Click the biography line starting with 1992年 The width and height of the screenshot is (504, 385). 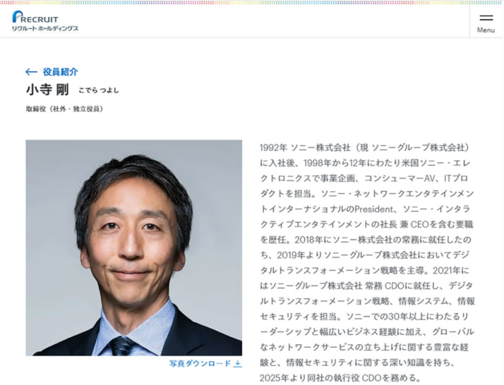[364, 147]
